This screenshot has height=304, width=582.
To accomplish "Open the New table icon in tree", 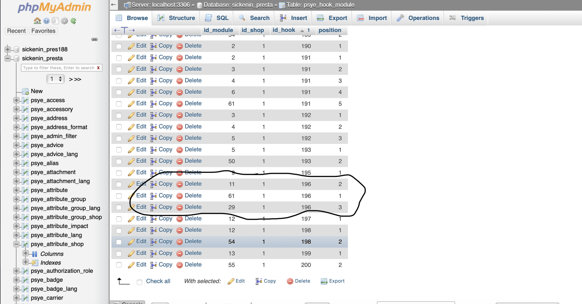I will 25,91.
